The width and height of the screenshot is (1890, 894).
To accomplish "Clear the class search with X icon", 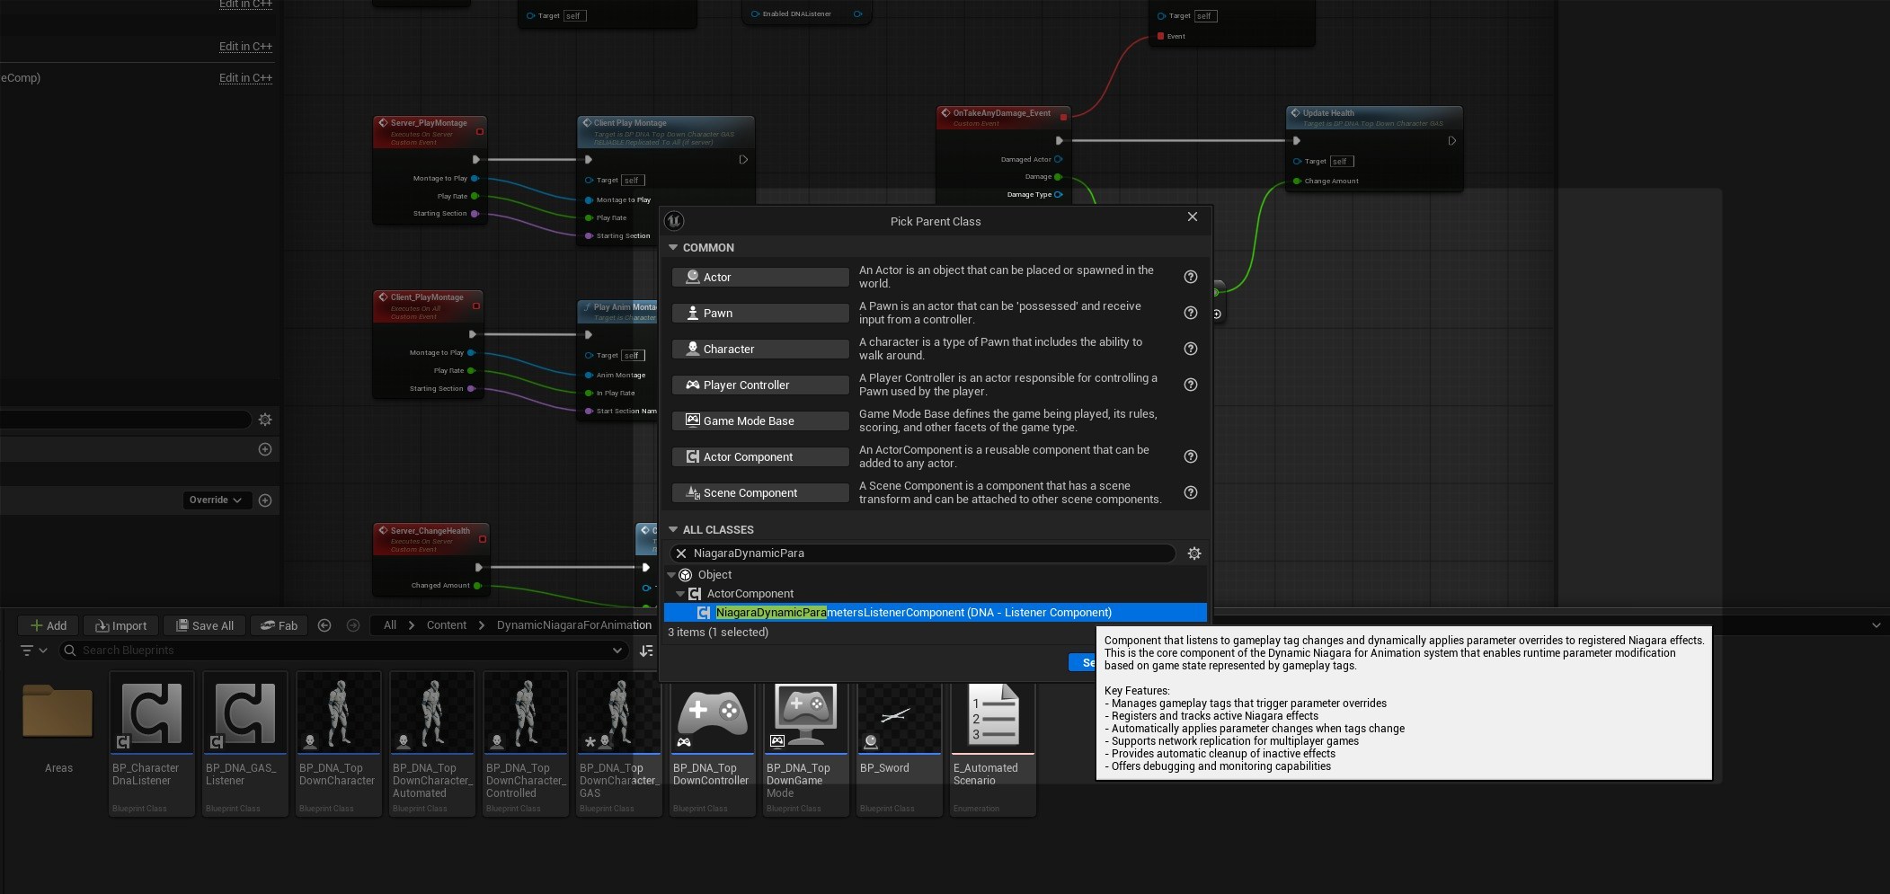I will point(681,553).
